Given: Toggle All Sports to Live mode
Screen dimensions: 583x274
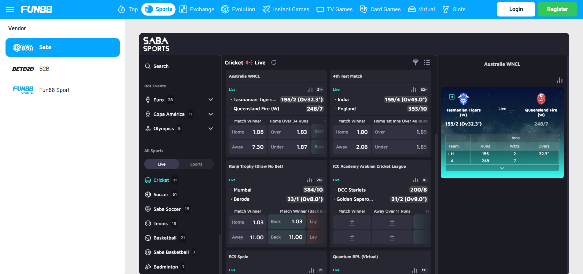Looking at the screenshot, I should pyautogui.click(x=161, y=164).
